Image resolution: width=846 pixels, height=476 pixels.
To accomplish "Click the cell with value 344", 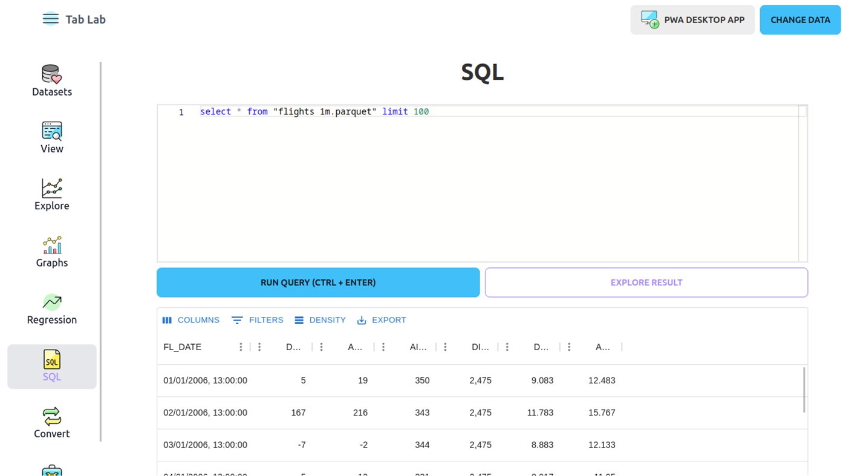I will point(405,445).
